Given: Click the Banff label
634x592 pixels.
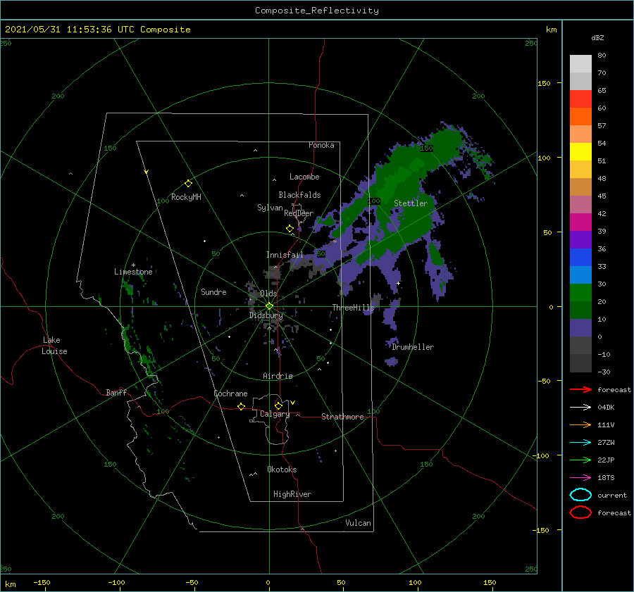Looking at the screenshot, I should coord(116,392).
